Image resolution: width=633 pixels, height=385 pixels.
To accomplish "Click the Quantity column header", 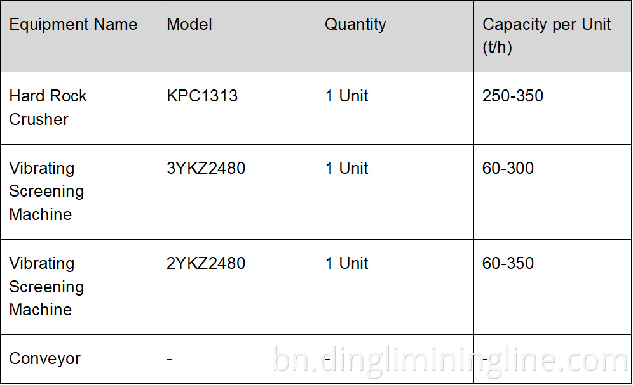I will pos(355,25).
